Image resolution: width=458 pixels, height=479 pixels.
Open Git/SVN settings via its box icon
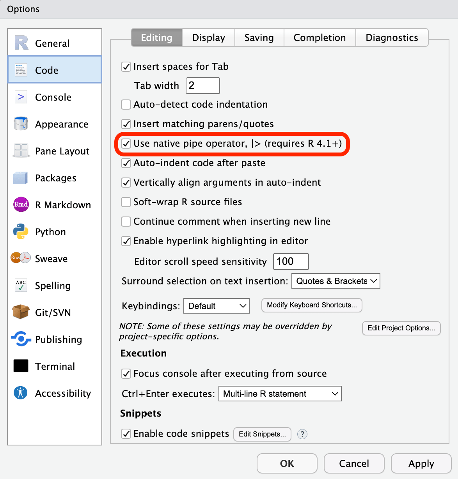[20, 312]
